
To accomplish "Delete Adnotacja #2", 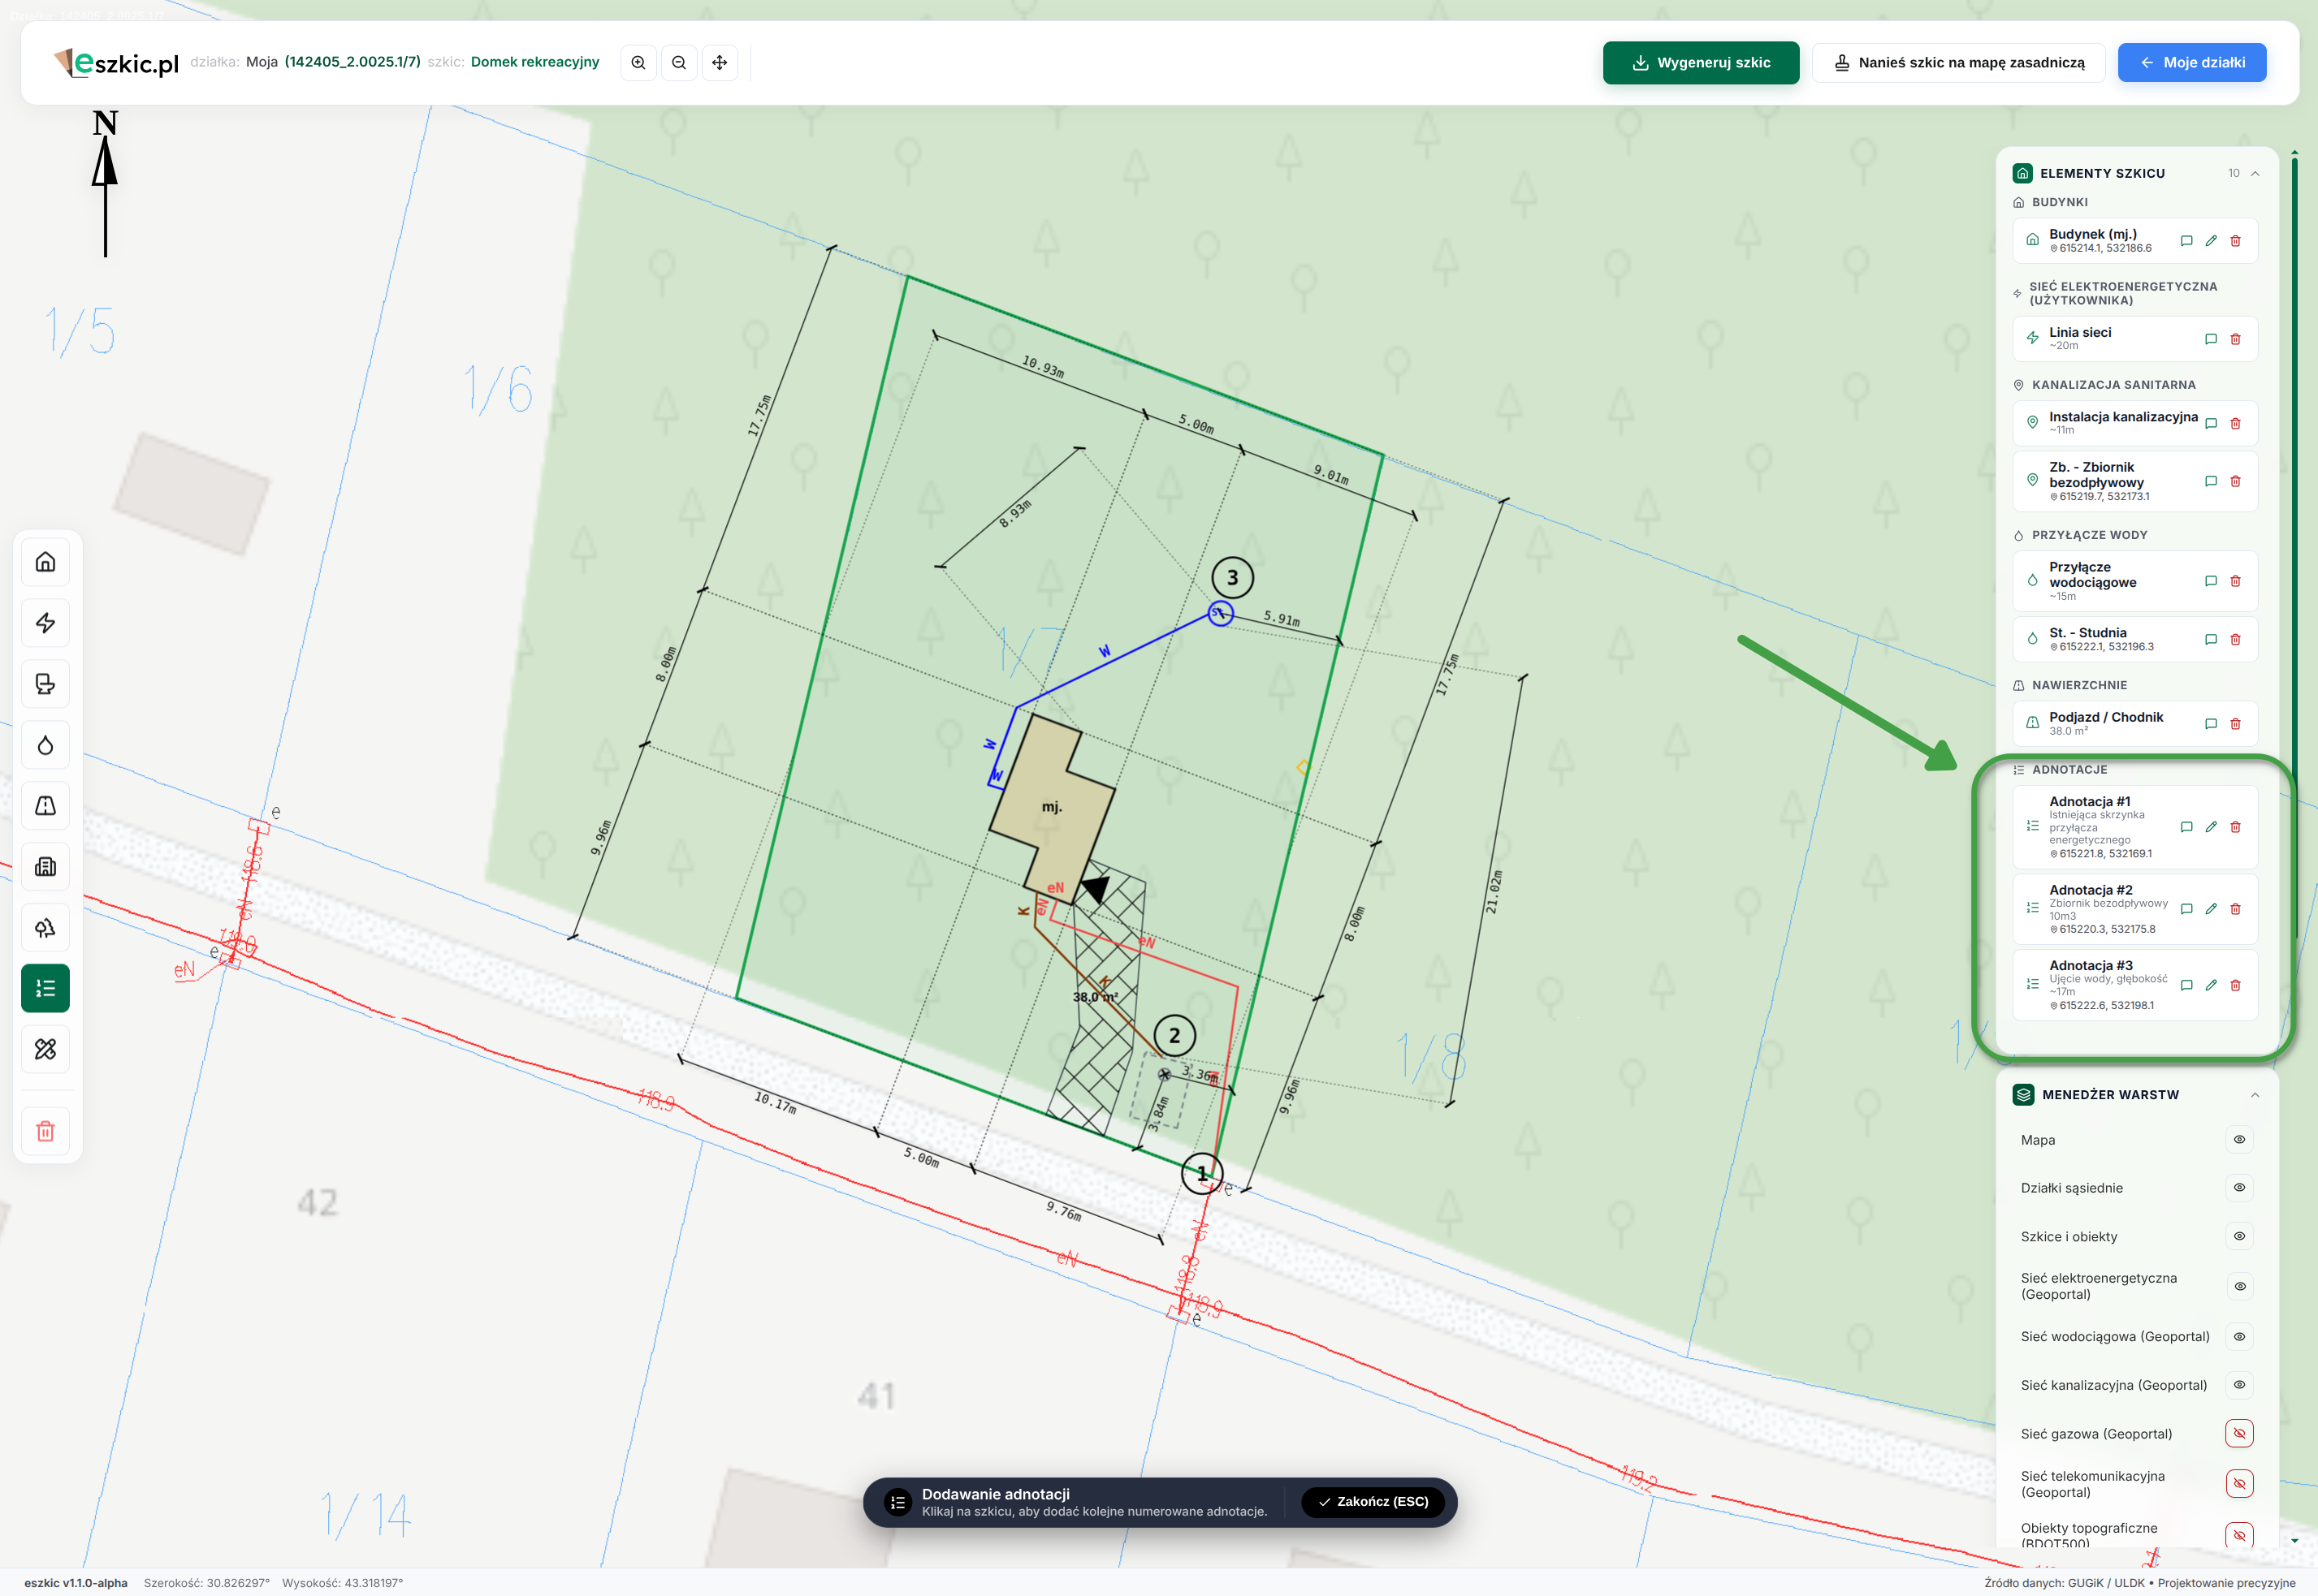I will point(2236,909).
